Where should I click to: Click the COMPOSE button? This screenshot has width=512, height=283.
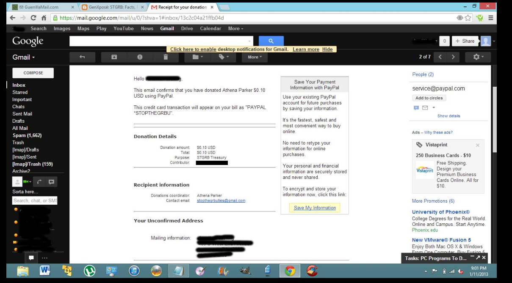[x=33, y=73]
